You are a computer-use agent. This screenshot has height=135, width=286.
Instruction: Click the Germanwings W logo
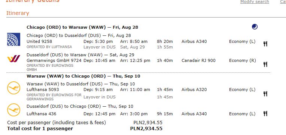(13, 59)
